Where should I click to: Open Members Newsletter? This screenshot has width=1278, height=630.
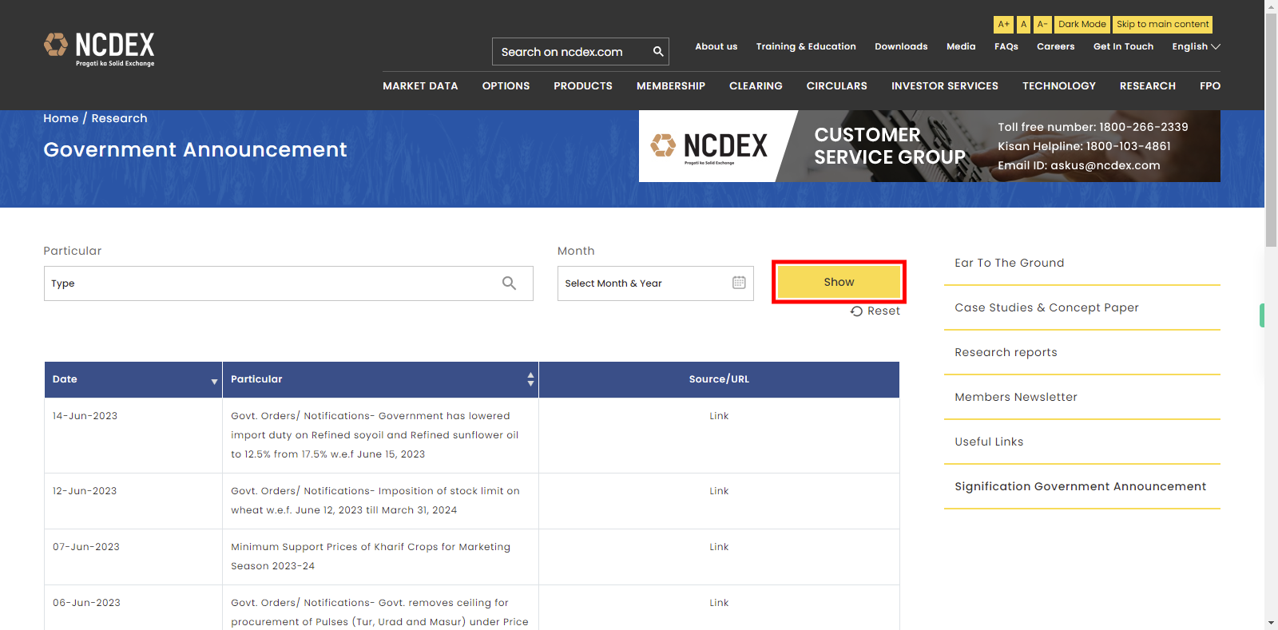point(1015,397)
